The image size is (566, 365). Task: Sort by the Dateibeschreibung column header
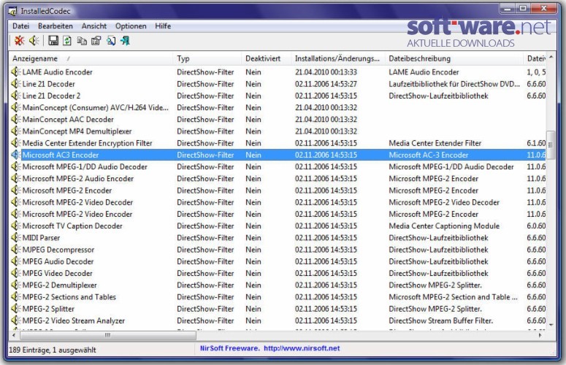(454, 58)
